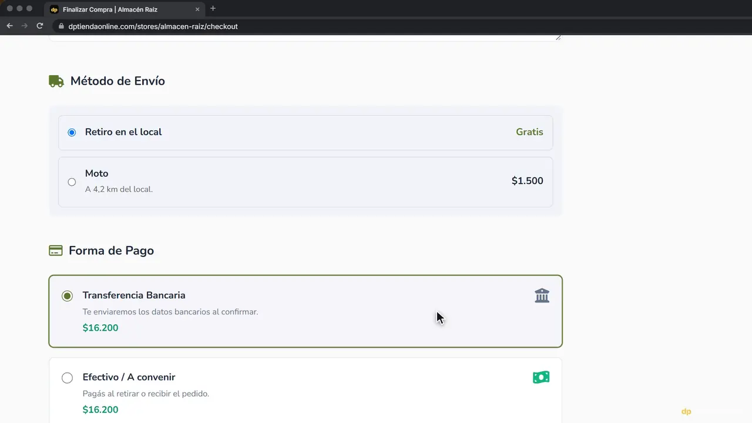752x423 pixels.
Task: Select Retiro en el local radio button
Action: click(72, 133)
